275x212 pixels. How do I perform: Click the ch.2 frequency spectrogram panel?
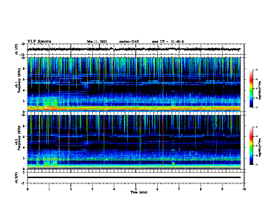[134, 142]
